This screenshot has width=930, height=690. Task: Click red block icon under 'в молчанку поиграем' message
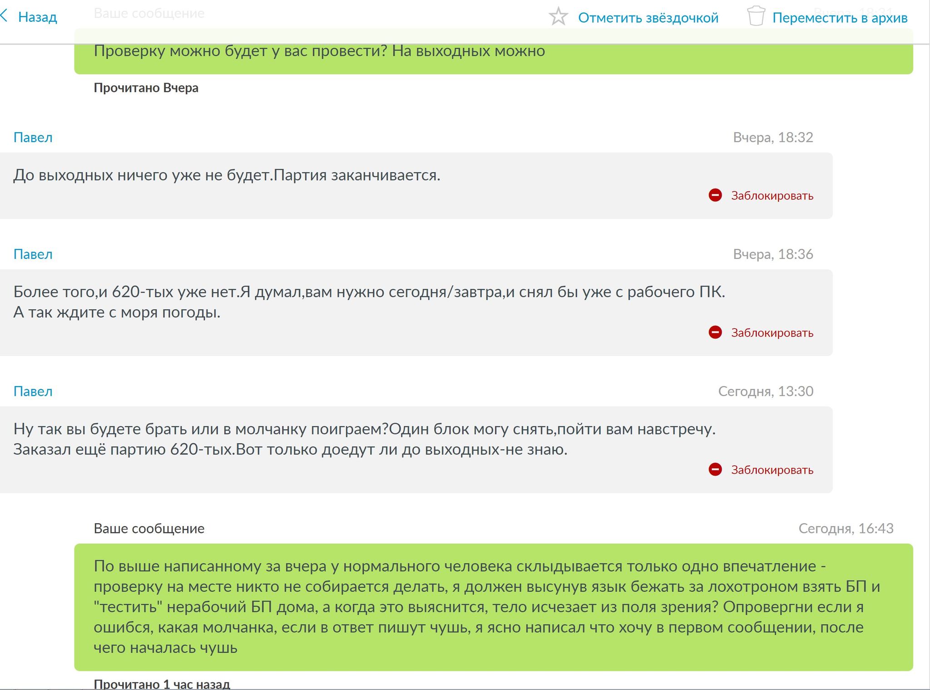(x=715, y=469)
